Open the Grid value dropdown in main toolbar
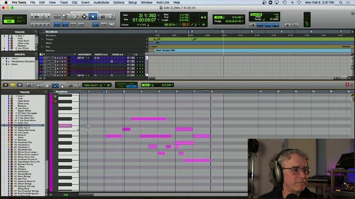Viewport: 355px width, 199px height. (243, 17)
